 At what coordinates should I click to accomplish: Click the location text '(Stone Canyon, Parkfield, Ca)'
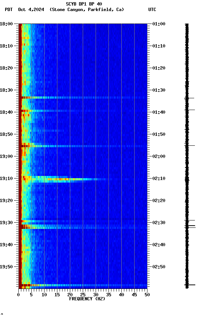coord(87,10)
